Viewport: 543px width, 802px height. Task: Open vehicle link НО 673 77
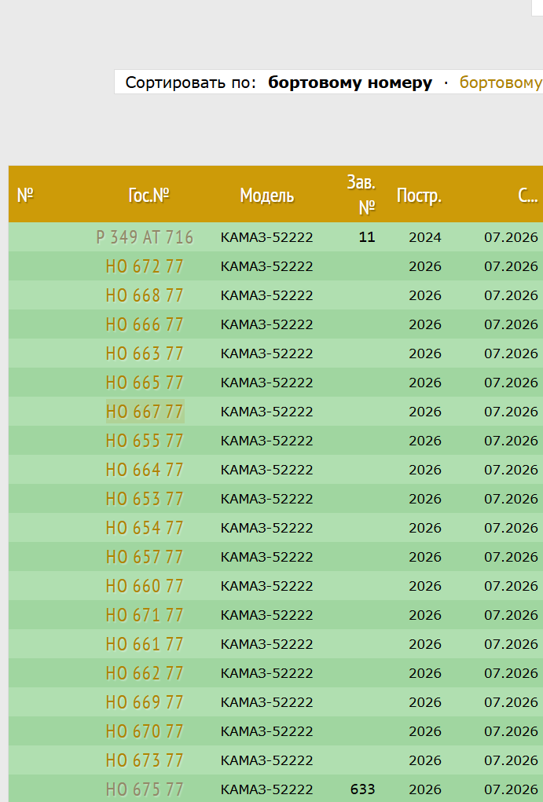(145, 760)
